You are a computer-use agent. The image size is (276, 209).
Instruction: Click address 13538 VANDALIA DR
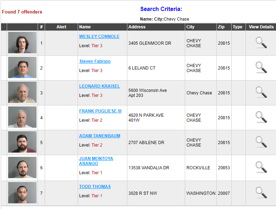pos(149,167)
